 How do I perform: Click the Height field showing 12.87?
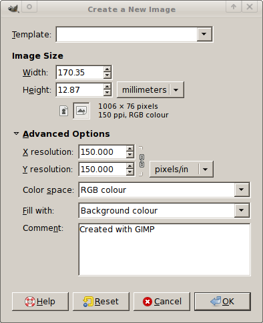(x=79, y=89)
